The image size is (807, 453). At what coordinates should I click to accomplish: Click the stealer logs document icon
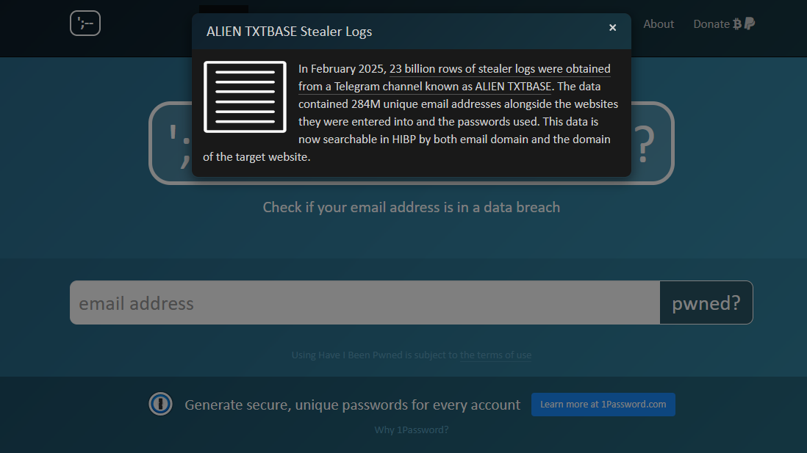pyautogui.click(x=245, y=97)
